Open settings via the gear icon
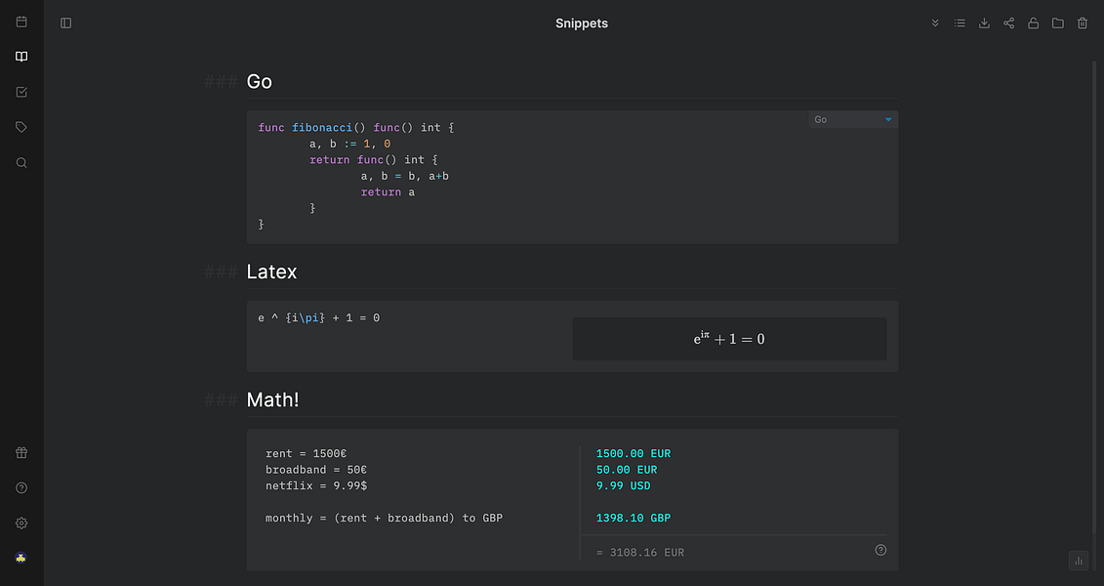The height and width of the screenshot is (586, 1104). pos(21,523)
